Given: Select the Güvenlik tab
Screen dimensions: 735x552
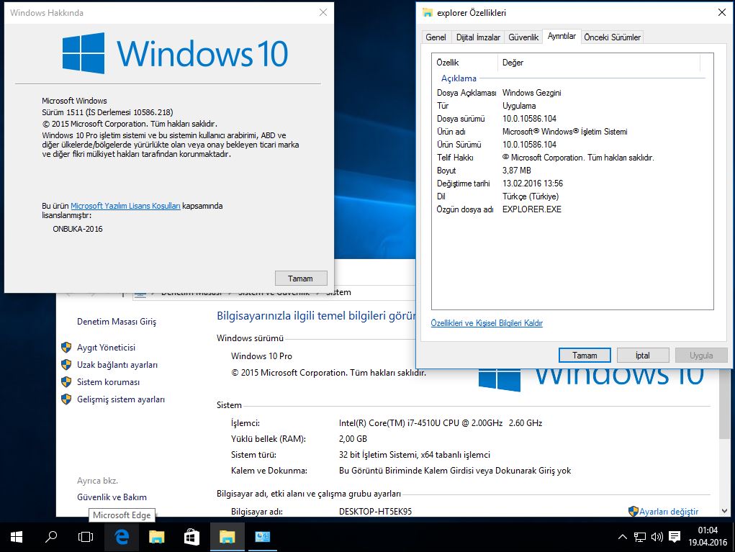Looking at the screenshot, I should tap(523, 37).
